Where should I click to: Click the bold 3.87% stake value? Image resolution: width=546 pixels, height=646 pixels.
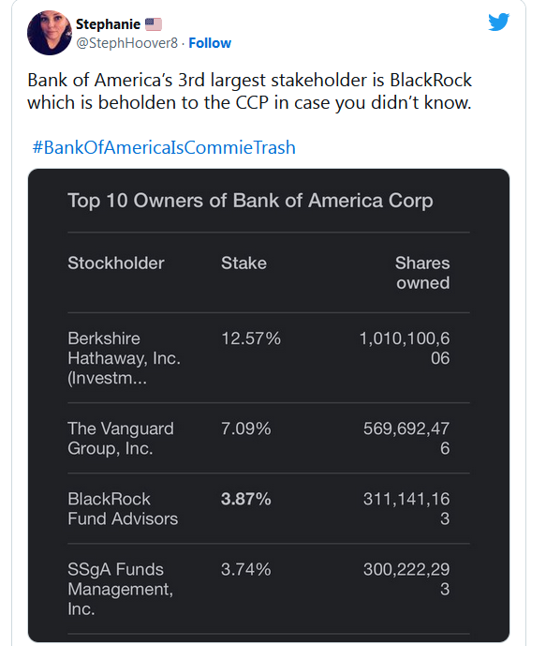[x=246, y=499]
